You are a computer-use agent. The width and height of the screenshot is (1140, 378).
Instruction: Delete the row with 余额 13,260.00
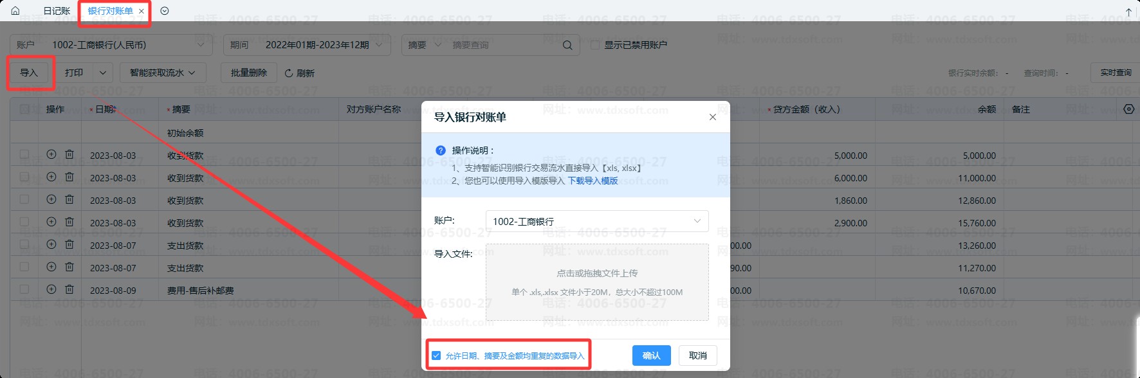[x=69, y=244]
